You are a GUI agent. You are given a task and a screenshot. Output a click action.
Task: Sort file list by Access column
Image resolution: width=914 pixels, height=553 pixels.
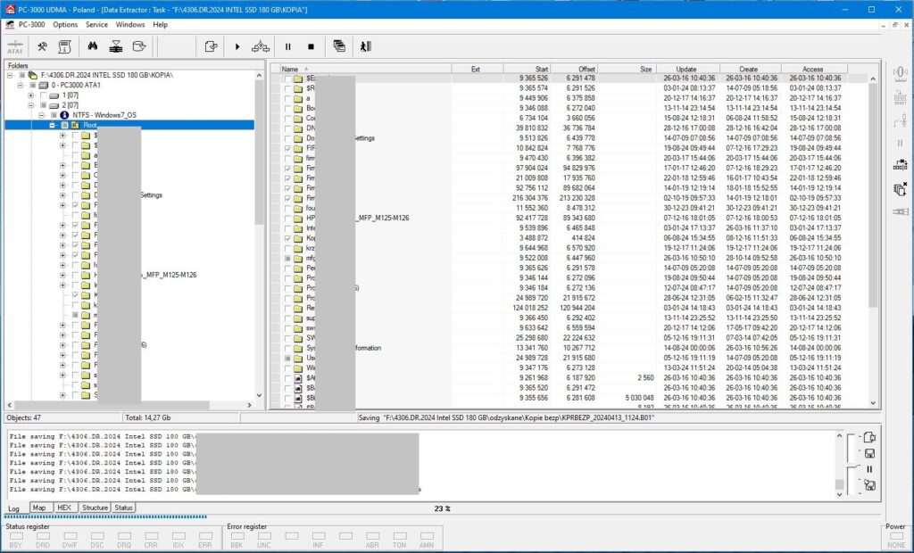click(x=814, y=69)
